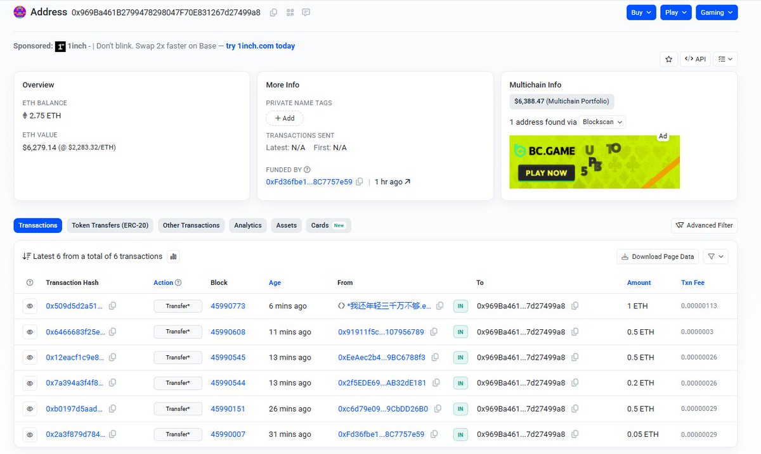
Task: Open the chat bubble icon beside the address
Action: coord(306,13)
